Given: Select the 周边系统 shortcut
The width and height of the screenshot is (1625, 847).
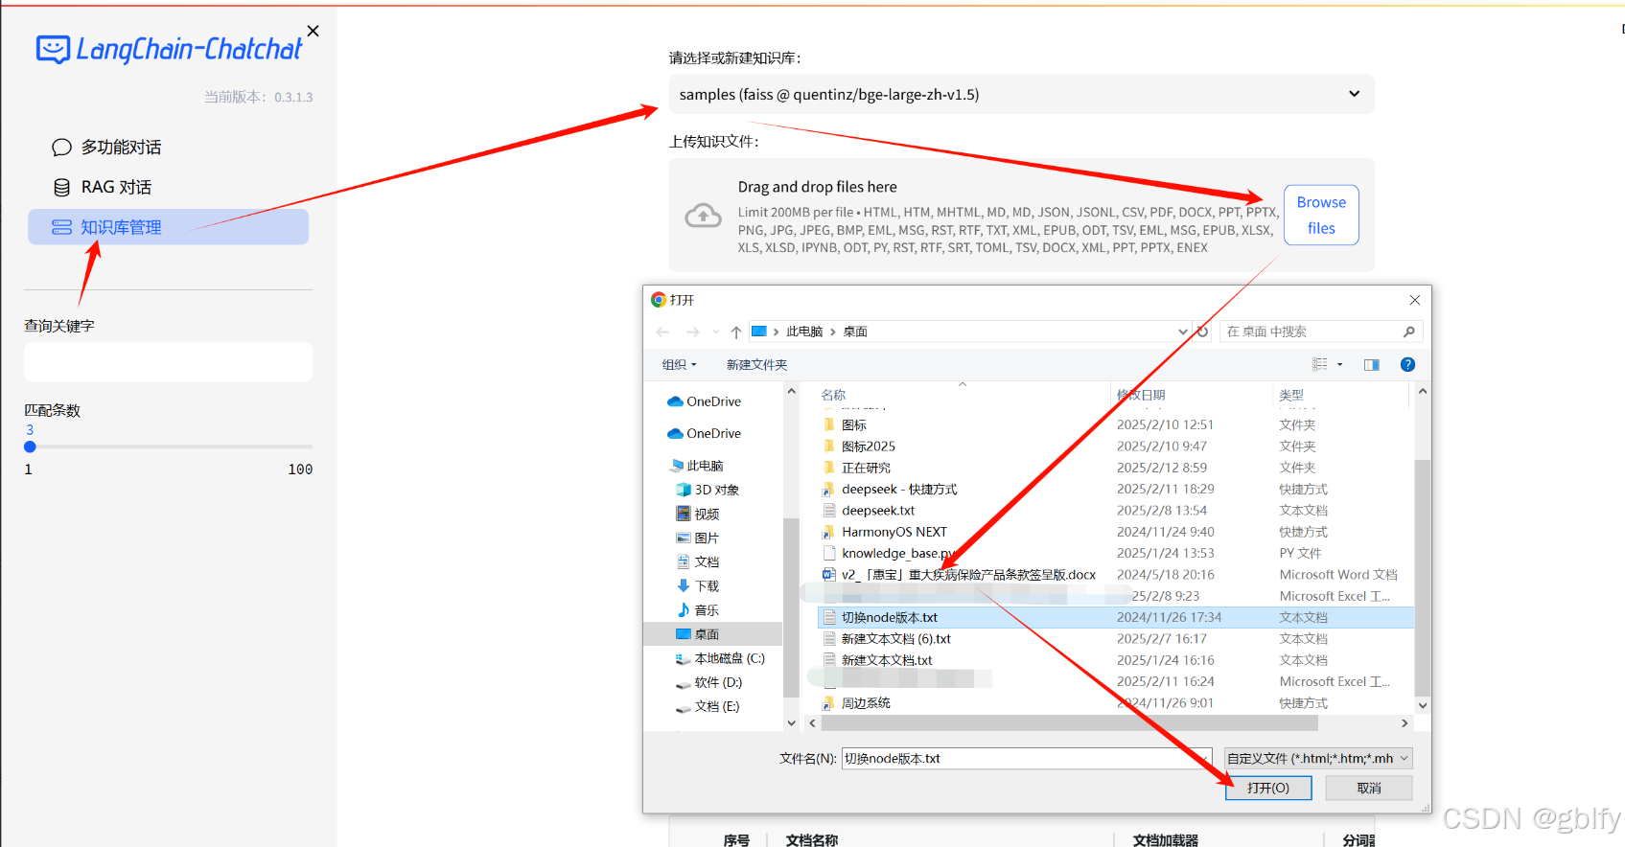Looking at the screenshot, I should [856, 702].
